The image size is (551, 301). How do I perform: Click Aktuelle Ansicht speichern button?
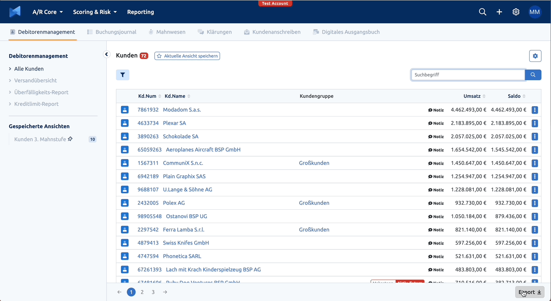pos(187,56)
